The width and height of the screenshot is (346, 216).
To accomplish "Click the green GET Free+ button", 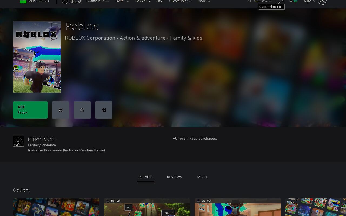I will coord(30,110).
